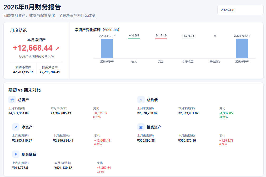Viewport: 266px width, 177px height.
Task: Click the 月度结论 heading
Action: click(x=18, y=30)
